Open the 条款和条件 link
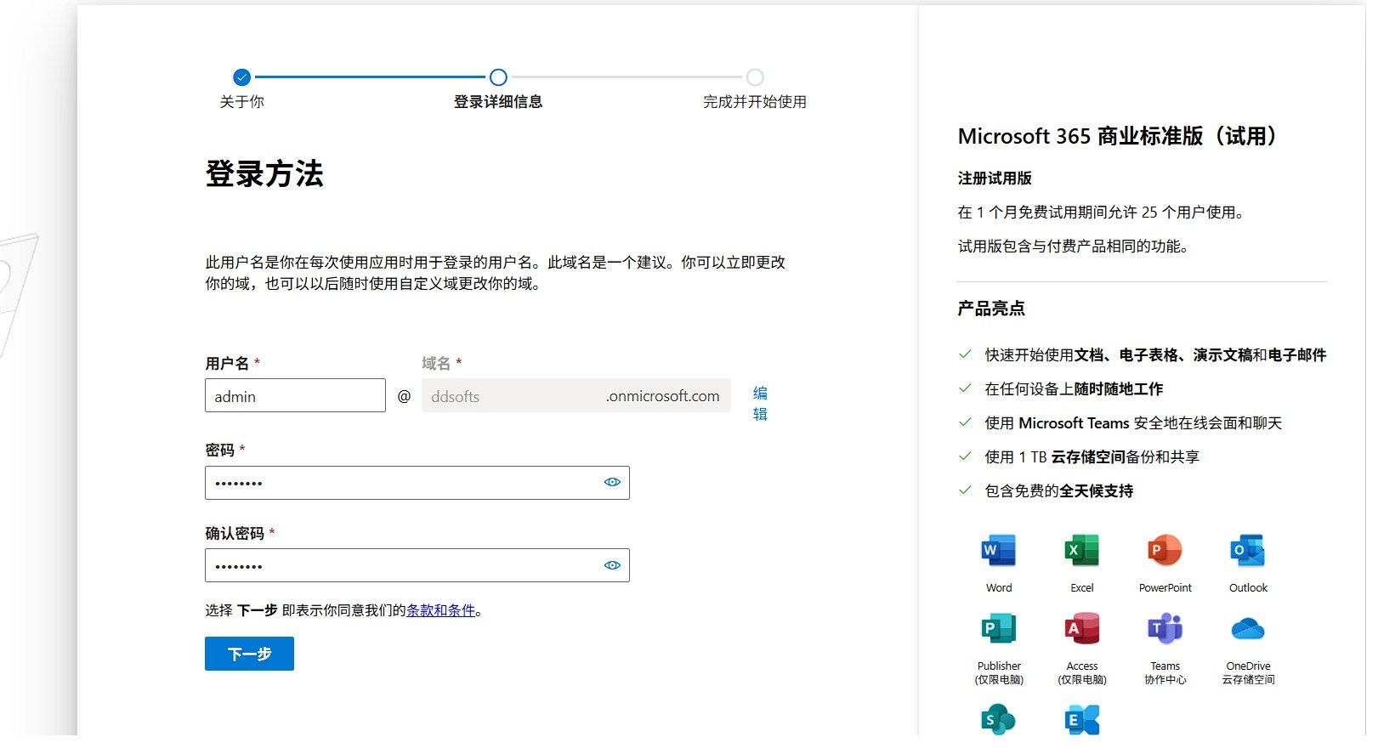This screenshot has height=748, width=1378. [440, 610]
